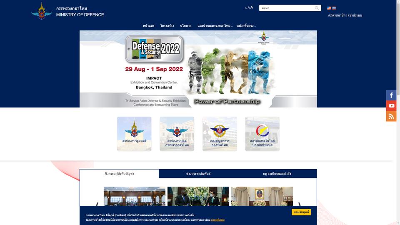This screenshot has height=225, width=400.
Task: Click the อ่านเพิ่มเติม cookie policy link
Action: coord(217,220)
